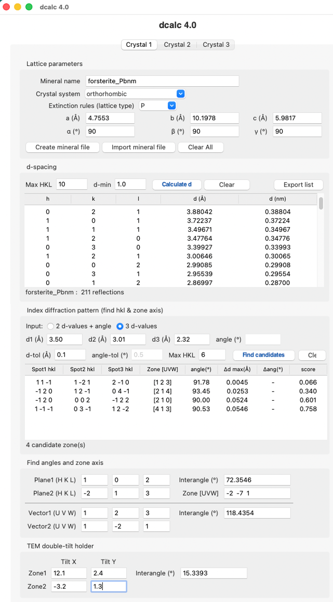This screenshot has width=333, height=602.
Task: Click the d-min input field
Action: point(130,184)
